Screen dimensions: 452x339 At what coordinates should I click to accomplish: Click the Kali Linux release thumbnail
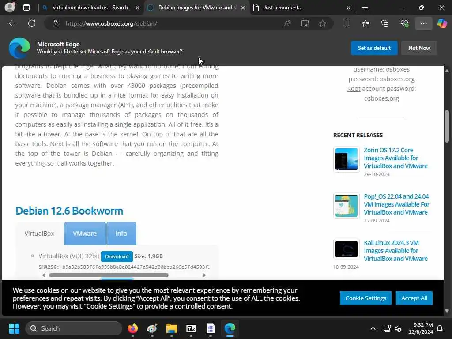click(346, 249)
